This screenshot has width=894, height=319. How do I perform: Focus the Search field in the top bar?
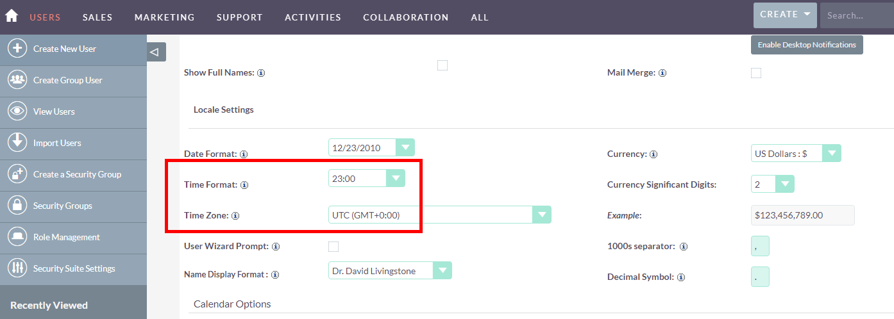point(857,15)
